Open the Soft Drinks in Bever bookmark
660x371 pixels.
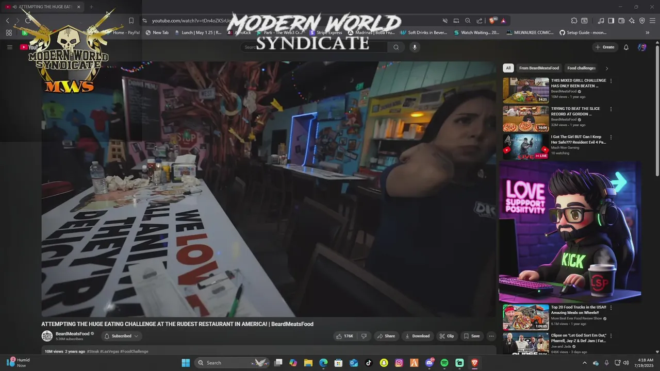pyautogui.click(x=423, y=32)
